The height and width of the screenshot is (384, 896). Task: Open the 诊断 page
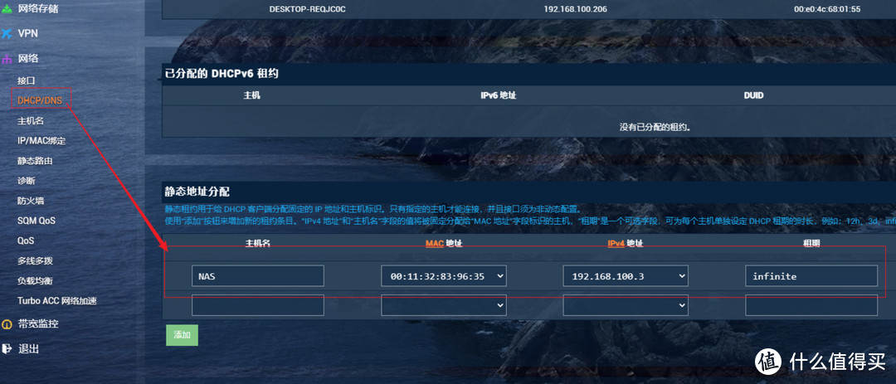(x=27, y=181)
